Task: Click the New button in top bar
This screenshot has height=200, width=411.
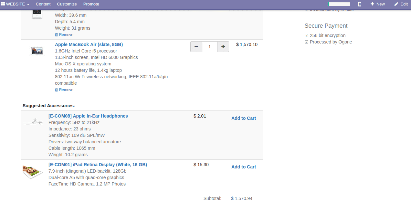Action: (378, 4)
